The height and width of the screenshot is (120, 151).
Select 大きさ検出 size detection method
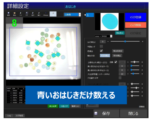(105, 55)
